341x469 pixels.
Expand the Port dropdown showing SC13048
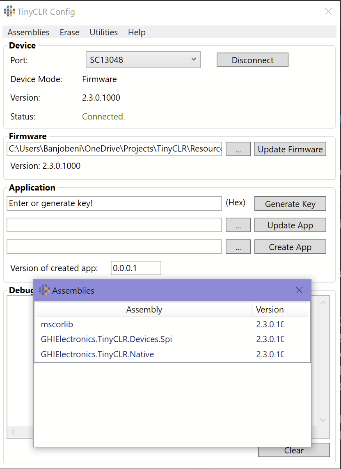[143, 60]
